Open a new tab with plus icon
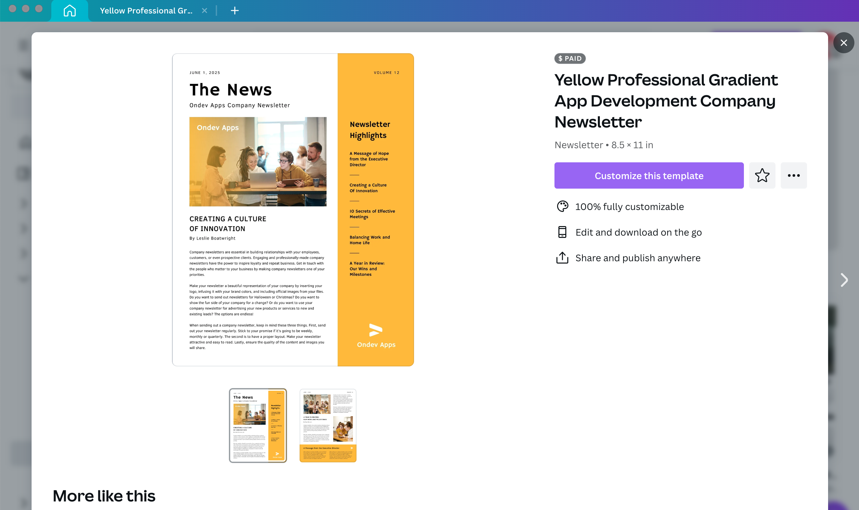Screen dimensions: 859x510 click(x=234, y=11)
